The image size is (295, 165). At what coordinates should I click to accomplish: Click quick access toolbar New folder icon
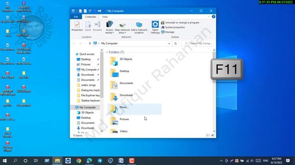pos(85,11)
